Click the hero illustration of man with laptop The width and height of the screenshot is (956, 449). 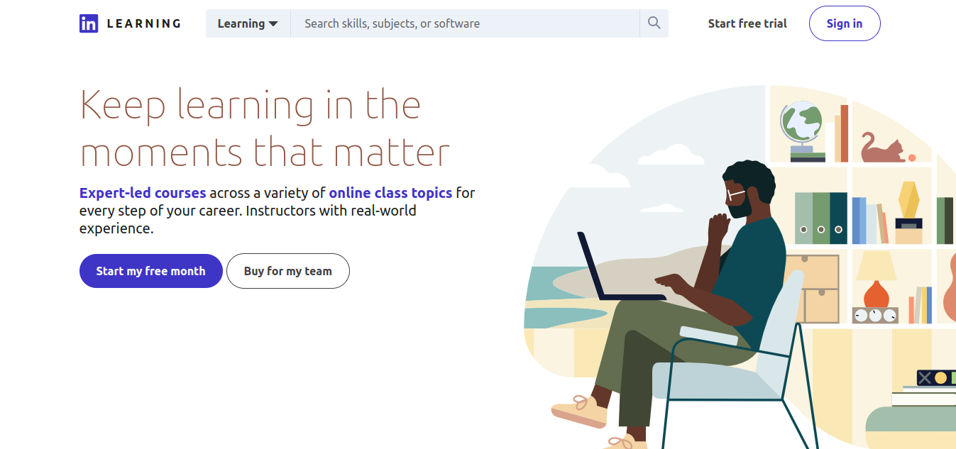click(x=740, y=267)
